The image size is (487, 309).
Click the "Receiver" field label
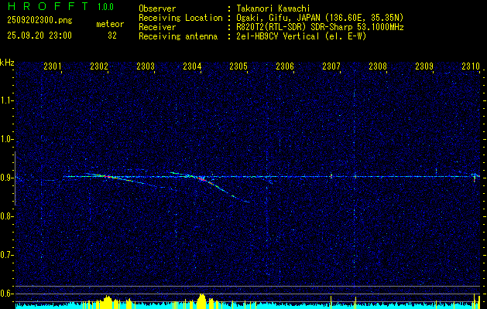coord(157,27)
